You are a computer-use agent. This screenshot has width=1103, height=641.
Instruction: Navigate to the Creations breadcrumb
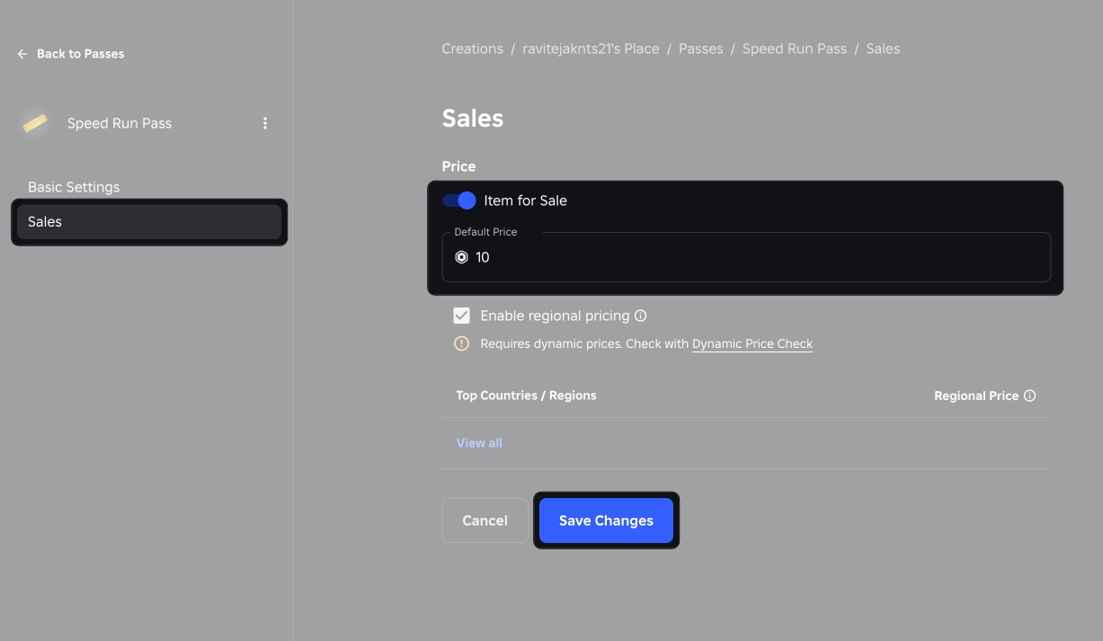[x=472, y=48]
